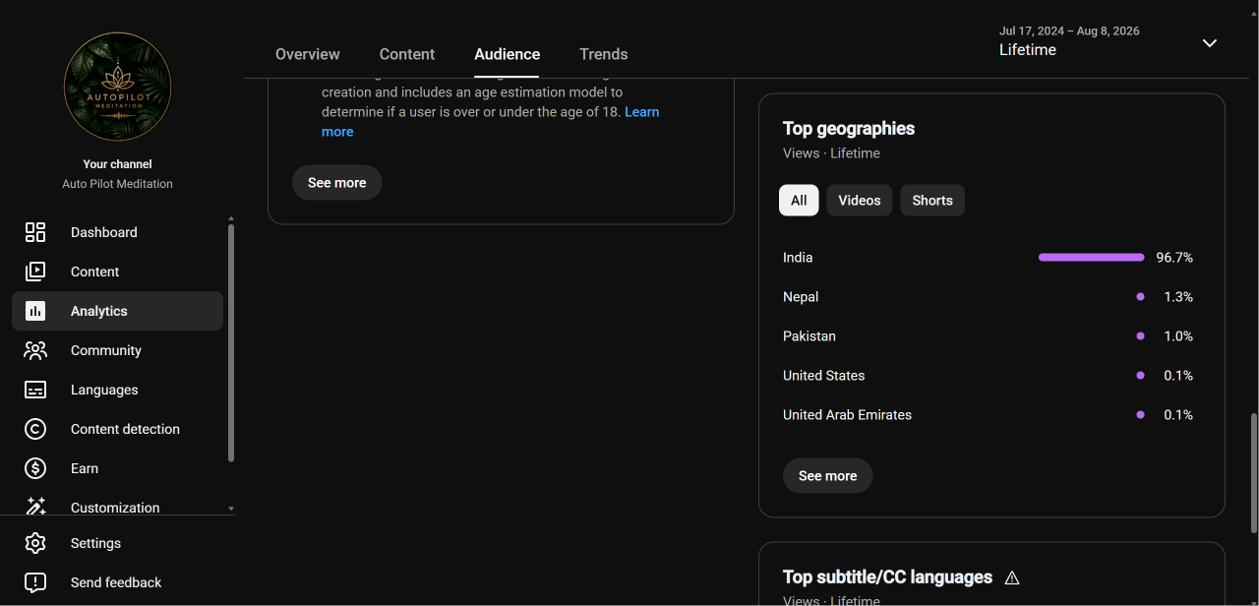Select the All filter chip
The image size is (1259, 606).
click(799, 200)
